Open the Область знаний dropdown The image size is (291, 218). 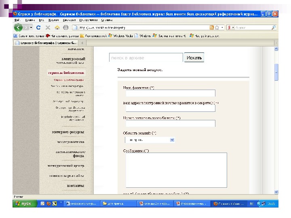point(150,140)
